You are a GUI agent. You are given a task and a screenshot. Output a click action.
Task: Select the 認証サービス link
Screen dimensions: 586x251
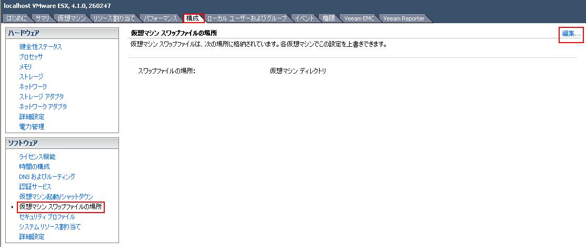point(35,187)
